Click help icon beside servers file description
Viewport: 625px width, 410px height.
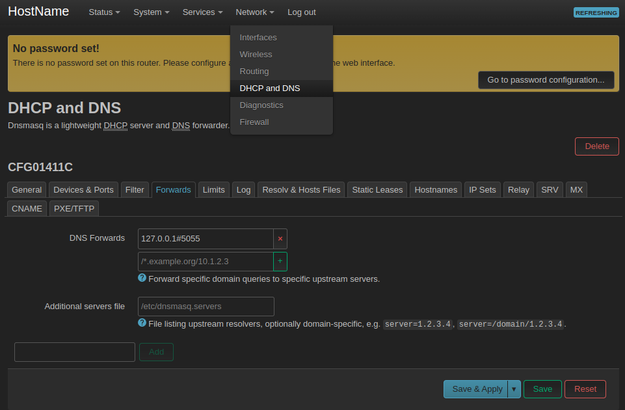[142, 323]
